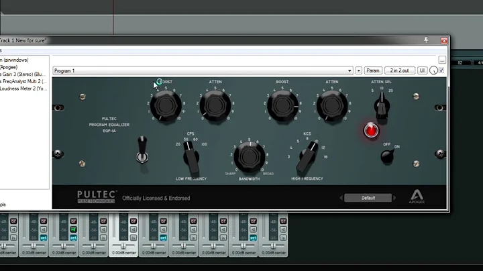
Task: Click the Param button
Action: pyautogui.click(x=373, y=70)
